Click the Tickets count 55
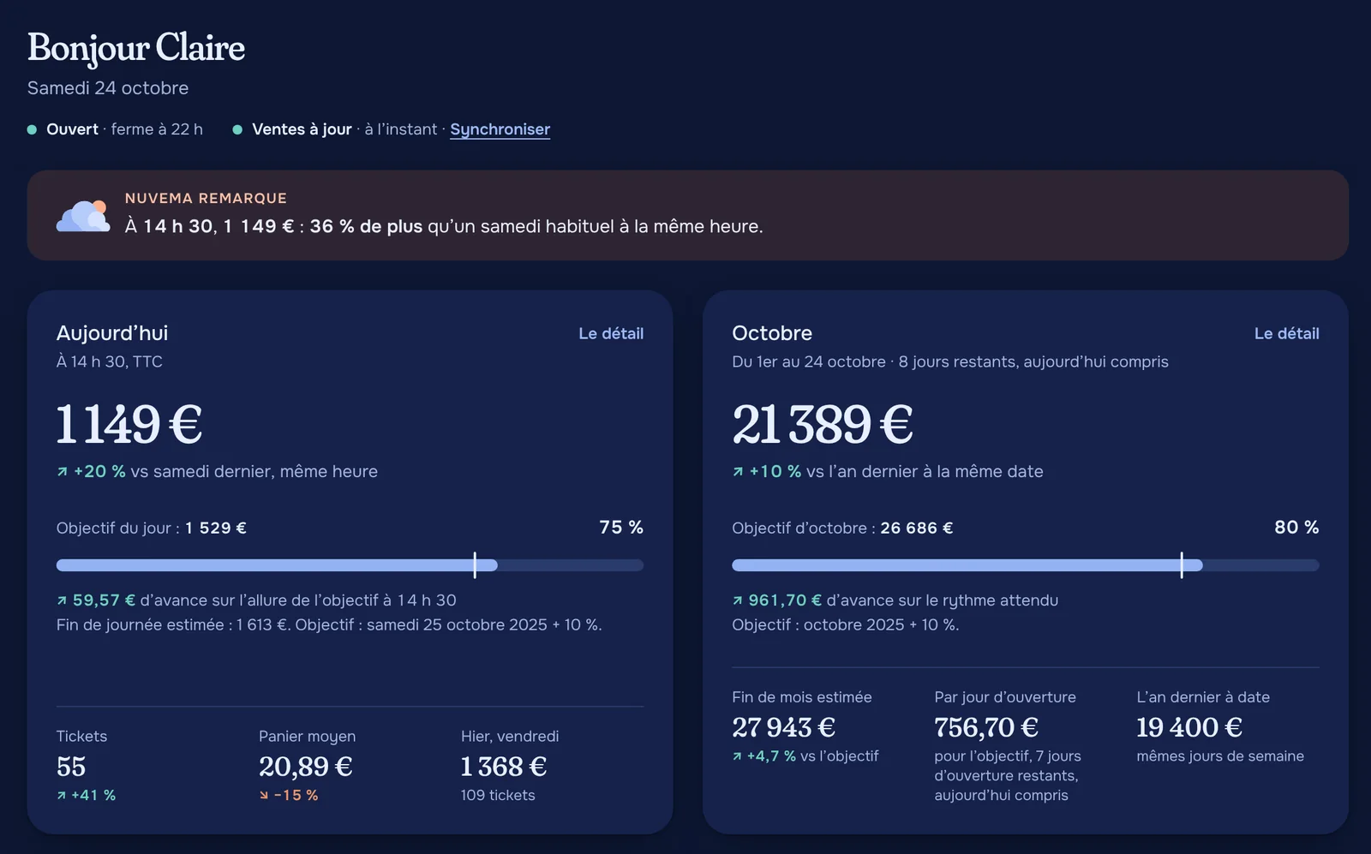The image size is (1371, 854). (x=71, y=767)
